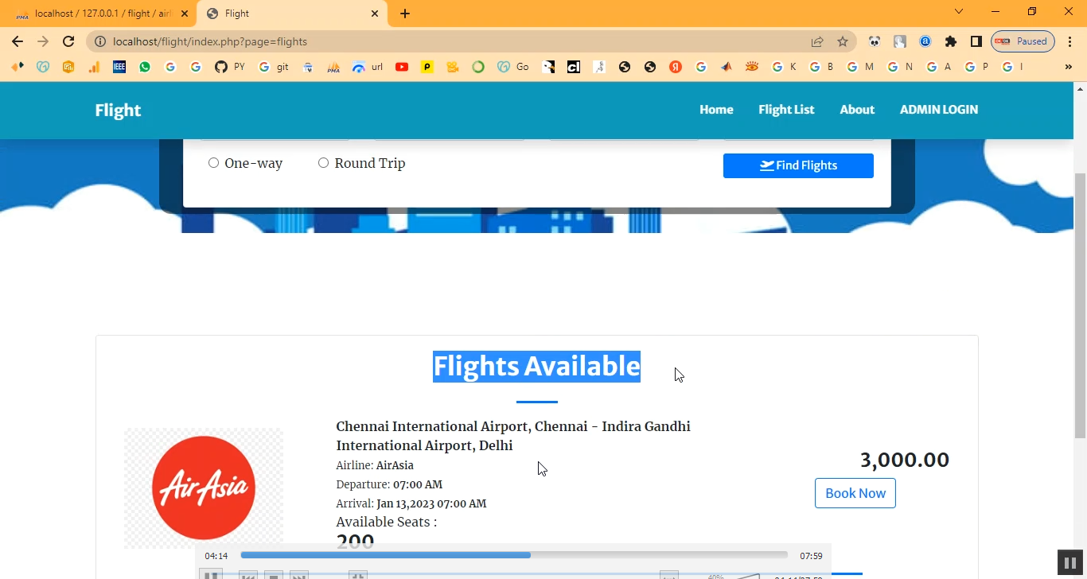Select the Round Trip radio option
This screenshot has height=579, width=1087.
click(x=323, y=163)
